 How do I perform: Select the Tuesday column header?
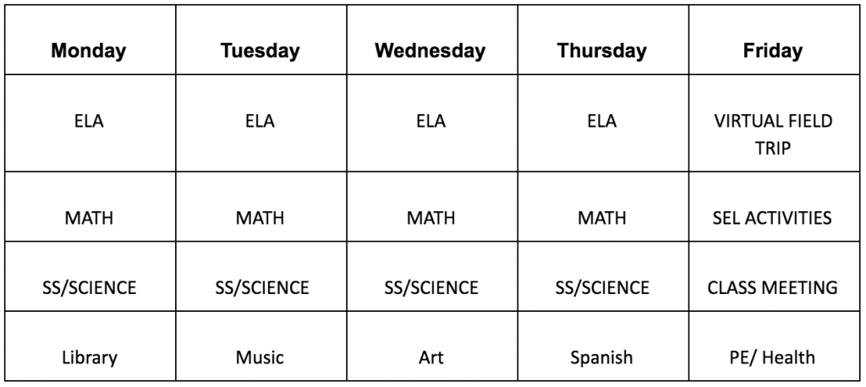[261, 40]
